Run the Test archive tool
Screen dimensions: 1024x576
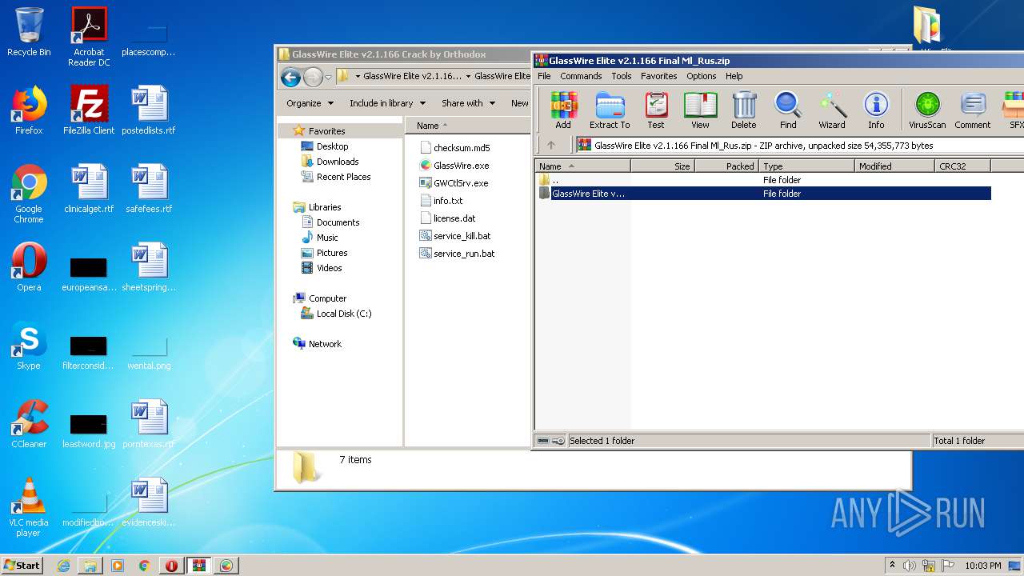[655, 110]
